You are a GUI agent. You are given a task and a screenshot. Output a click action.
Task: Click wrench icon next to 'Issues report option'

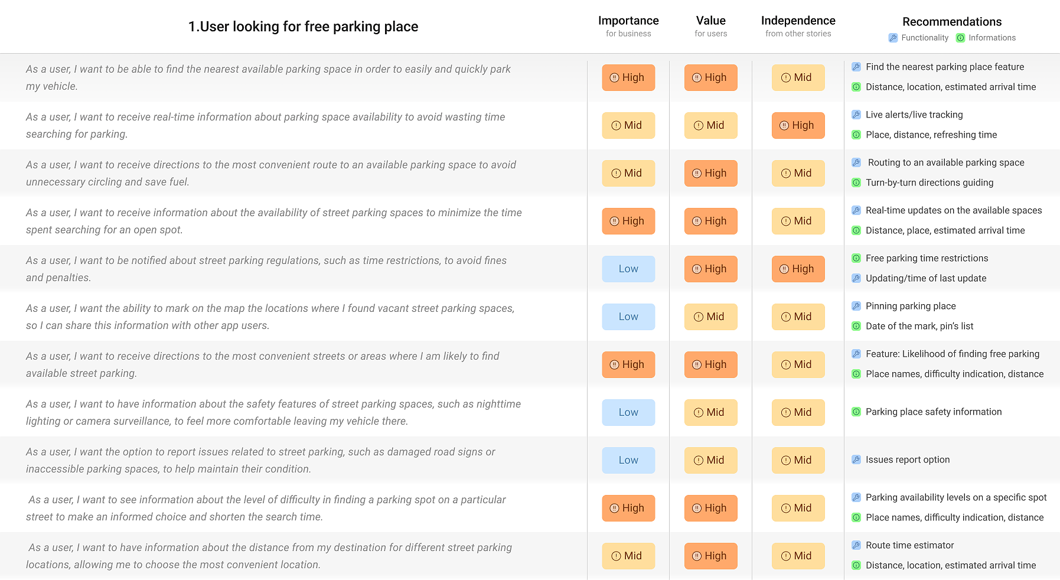856,460
